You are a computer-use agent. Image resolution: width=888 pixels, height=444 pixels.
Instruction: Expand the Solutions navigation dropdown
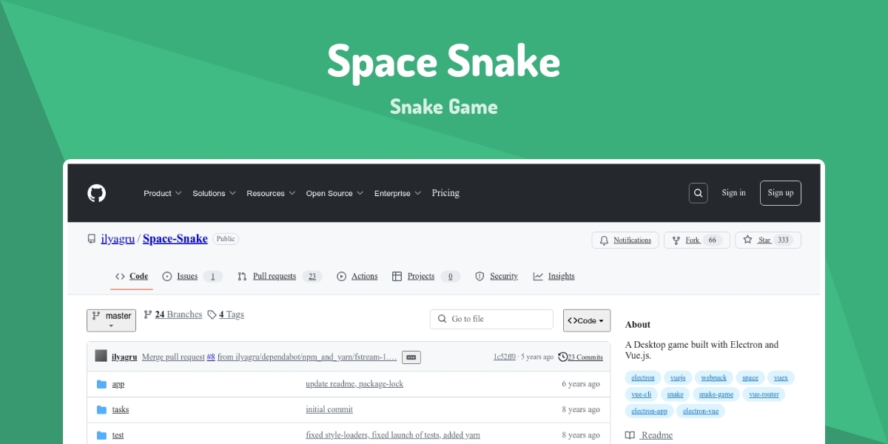pyautogui.click(x=214, y=192)
